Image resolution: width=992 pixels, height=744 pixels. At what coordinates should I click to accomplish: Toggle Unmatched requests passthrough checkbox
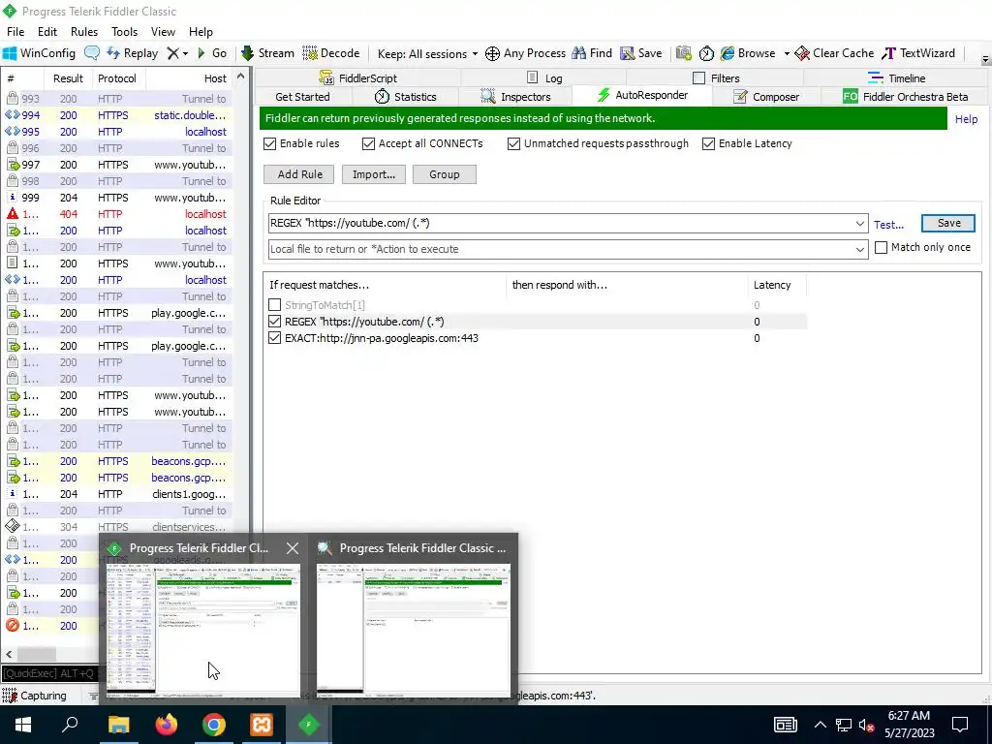click(513, 143)
